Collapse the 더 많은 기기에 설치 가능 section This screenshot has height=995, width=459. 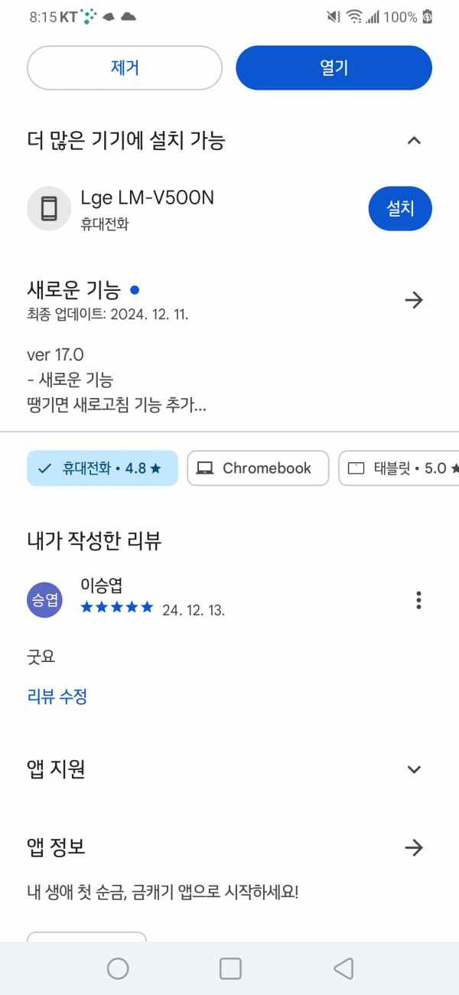coord(414,141)
